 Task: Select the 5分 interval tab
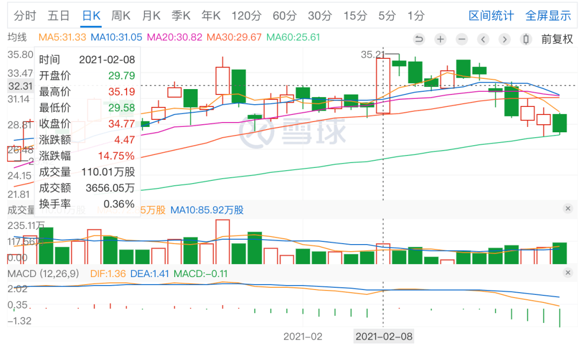click(x=387, y=16)
